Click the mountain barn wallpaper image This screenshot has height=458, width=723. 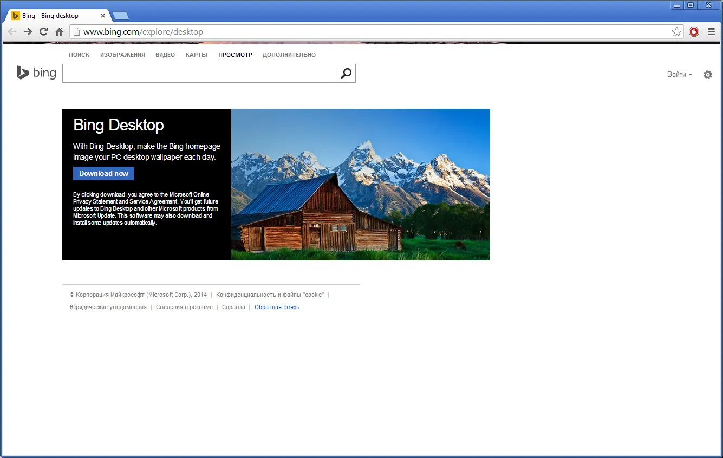pyautogui.click(x=361, y=185)
